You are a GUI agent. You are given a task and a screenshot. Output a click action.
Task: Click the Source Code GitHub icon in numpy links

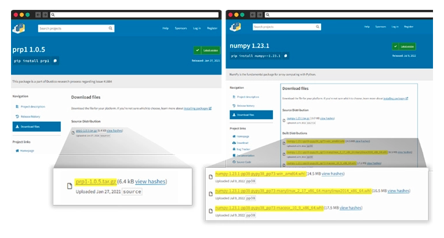coord(234,162)
